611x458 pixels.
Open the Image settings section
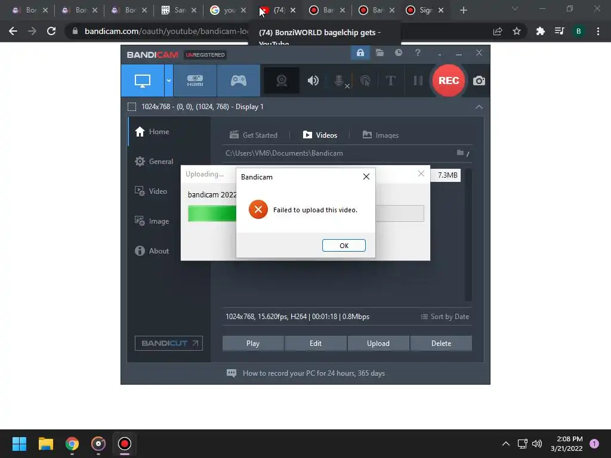point(152,221)
